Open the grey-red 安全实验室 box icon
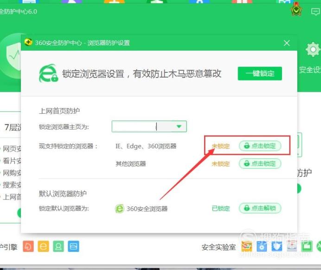 pyautogui.click(x=292, y=246)
